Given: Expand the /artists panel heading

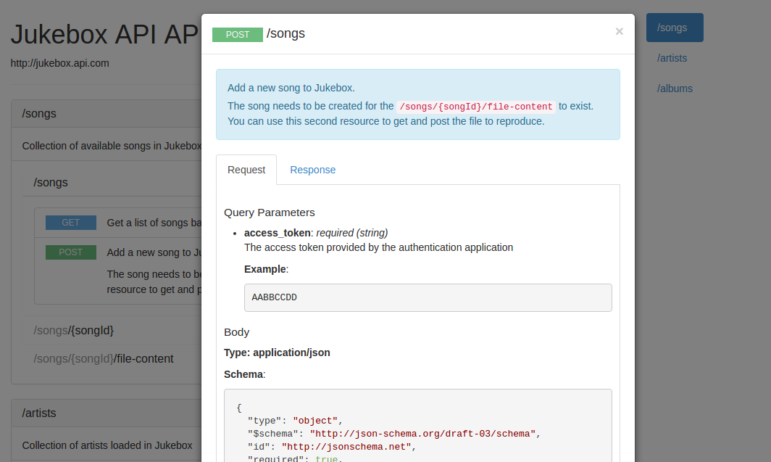Looking at the screenshot, I should pos(39,413).
